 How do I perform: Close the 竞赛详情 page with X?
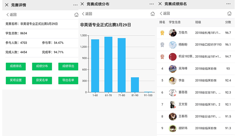[x=6, y=4]
